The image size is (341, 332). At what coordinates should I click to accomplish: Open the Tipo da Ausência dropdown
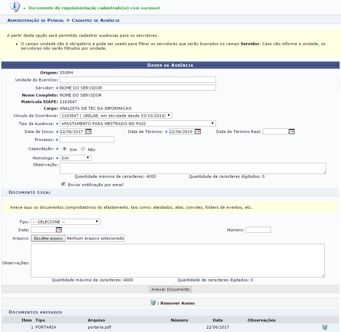[x=138, y=123]
